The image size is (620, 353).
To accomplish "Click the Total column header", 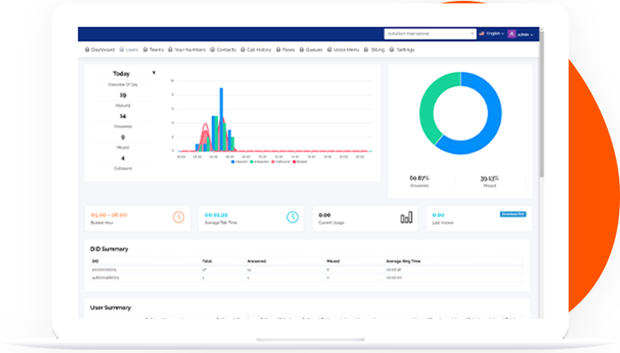I will pos(207,261).
